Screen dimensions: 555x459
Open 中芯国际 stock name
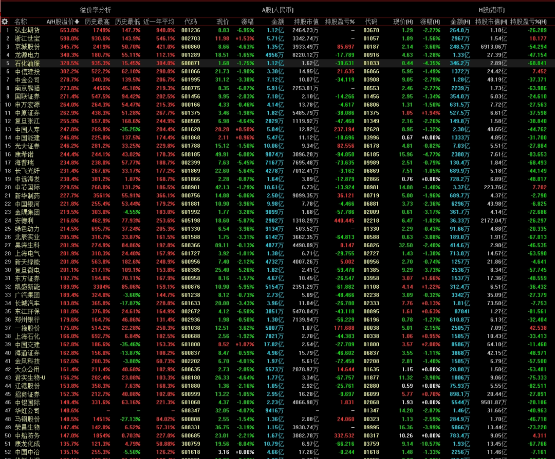27,187
